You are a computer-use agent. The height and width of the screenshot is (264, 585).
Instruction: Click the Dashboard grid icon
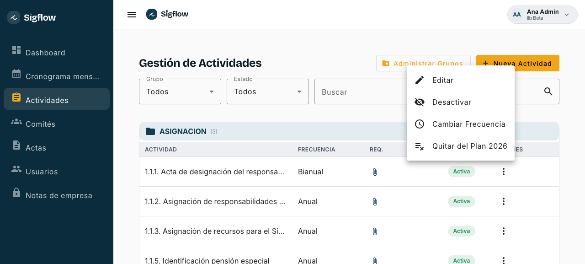tap(16, 50)
